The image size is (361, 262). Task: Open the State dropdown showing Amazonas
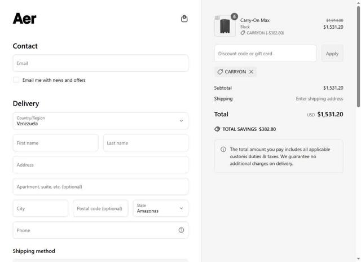(x=160, y=208)
